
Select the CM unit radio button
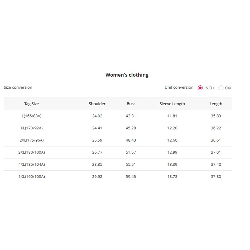[x=221, y=88]
